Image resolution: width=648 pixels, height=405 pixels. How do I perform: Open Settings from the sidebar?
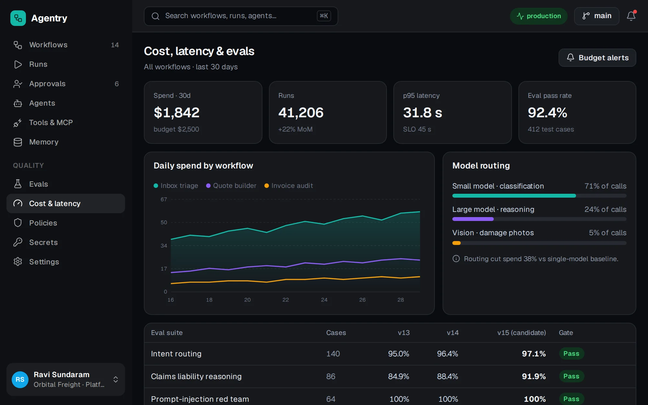click(66, 262)
